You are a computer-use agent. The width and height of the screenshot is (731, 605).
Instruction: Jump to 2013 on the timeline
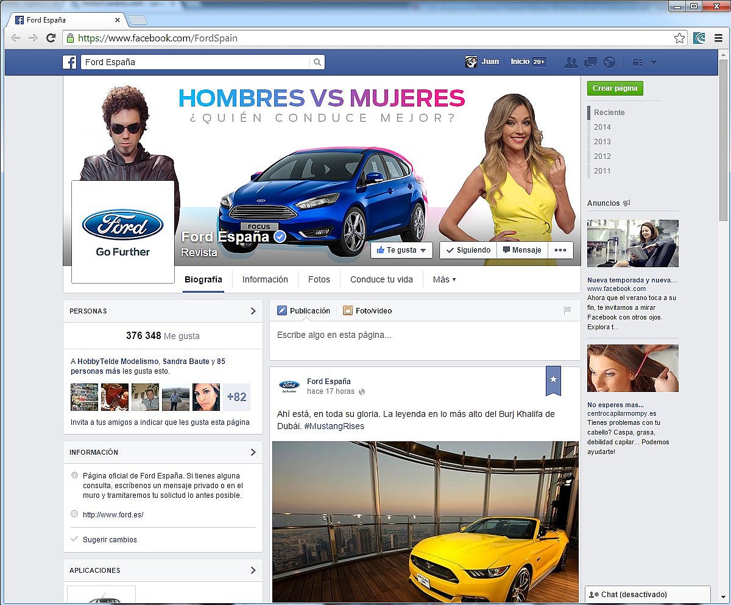(x=602, y=142)
